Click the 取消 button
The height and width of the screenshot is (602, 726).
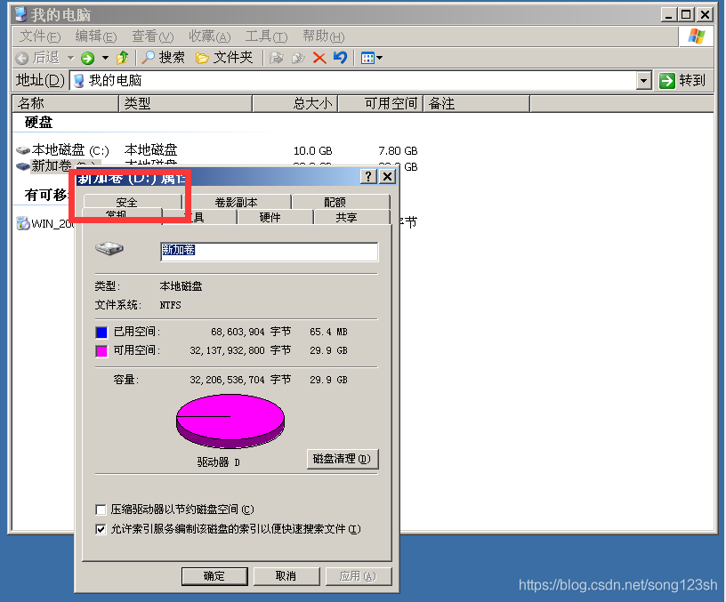point(286,576)
